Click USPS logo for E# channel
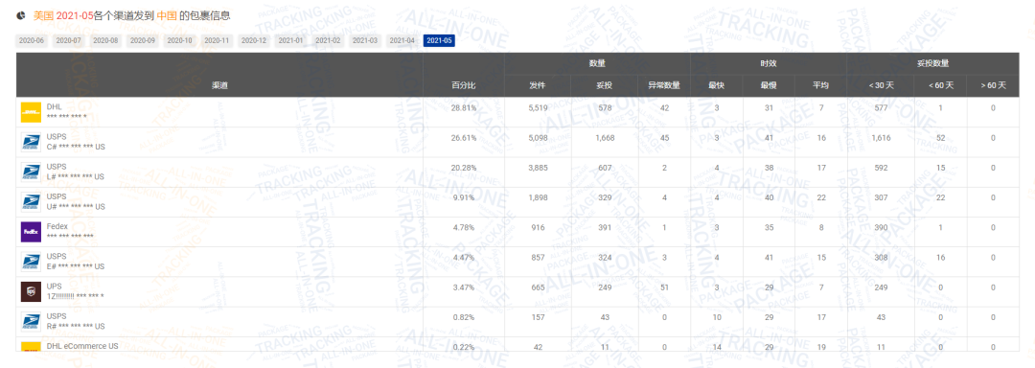 click(31, 262)
